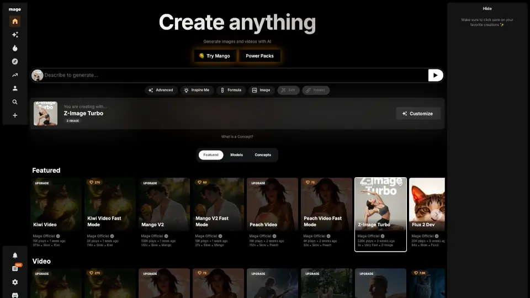Open the Formula options
530x298 pixels.
[231, 90]
